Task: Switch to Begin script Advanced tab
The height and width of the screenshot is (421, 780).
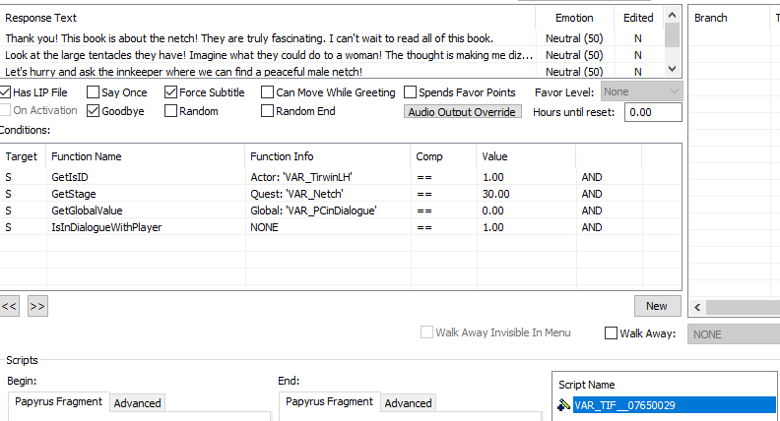Action: pos(137,403)
